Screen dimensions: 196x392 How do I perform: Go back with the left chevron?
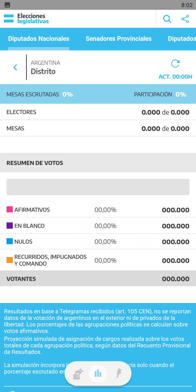15,68
